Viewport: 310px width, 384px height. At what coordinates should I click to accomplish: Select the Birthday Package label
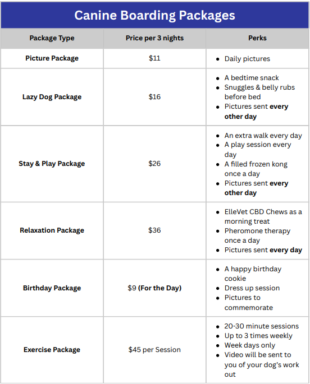tap(52, 288)
